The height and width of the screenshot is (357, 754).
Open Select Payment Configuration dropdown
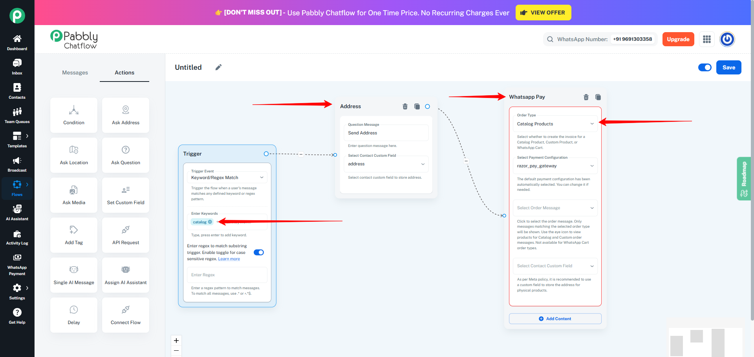click(555, 166)
